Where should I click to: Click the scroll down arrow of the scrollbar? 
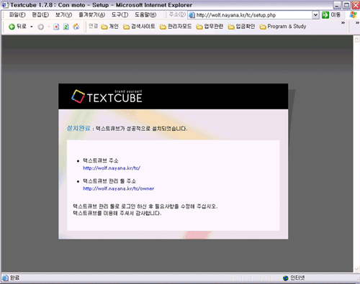click(x=356, y=270)
